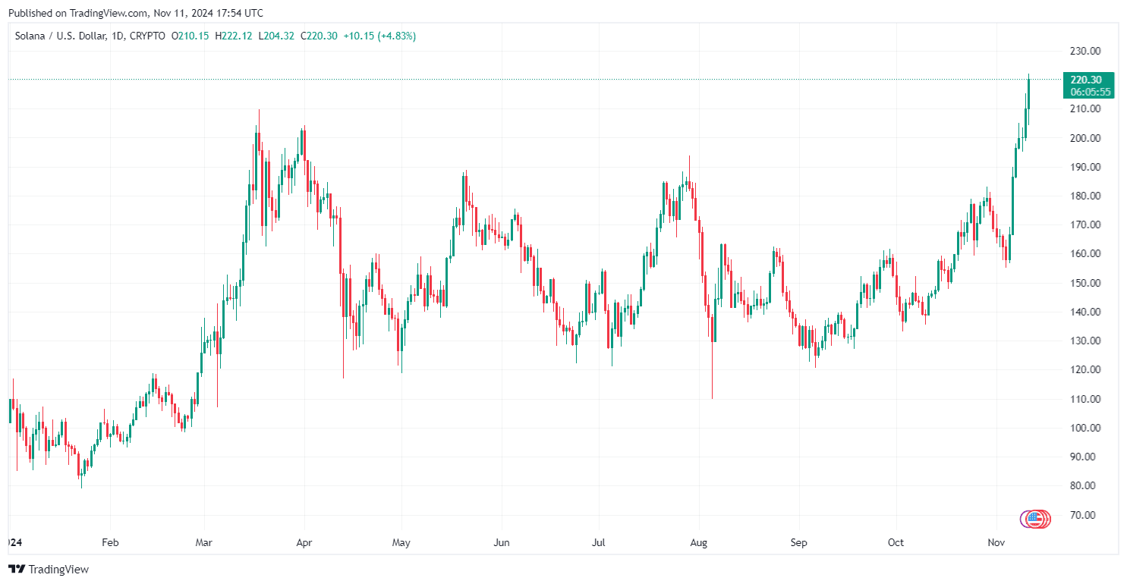Click the Aug label on time axis
This screenshot has height=584, width=1127.
click(699, 543)
